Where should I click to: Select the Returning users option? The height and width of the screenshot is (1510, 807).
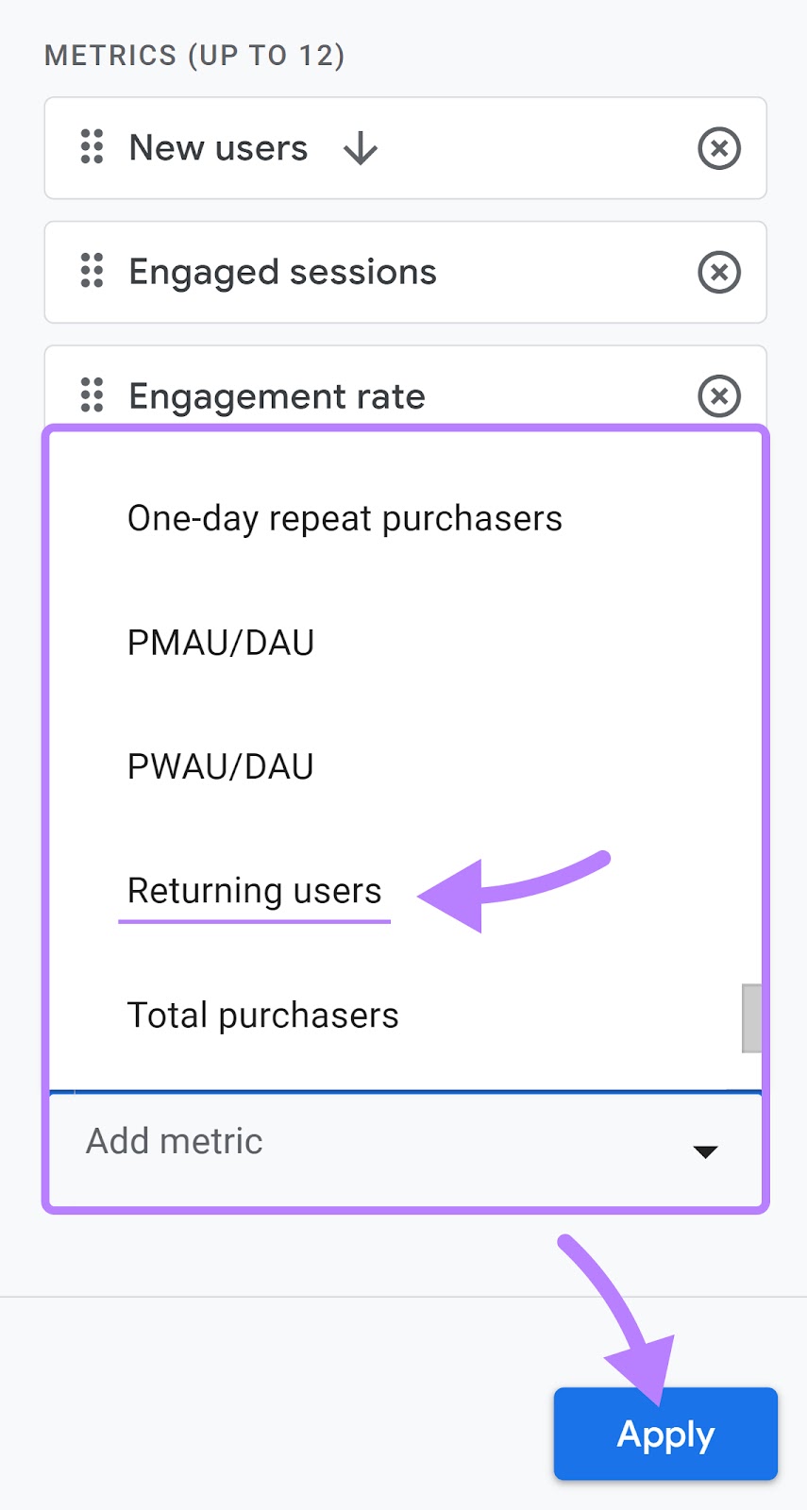click(254, 890)
